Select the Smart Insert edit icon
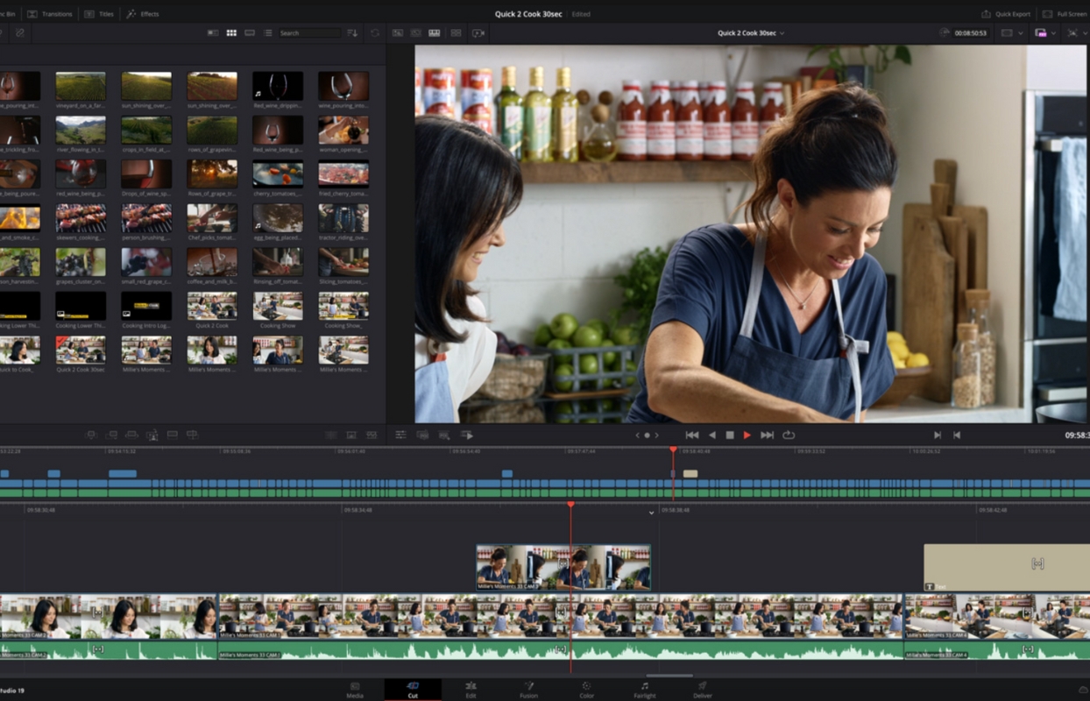 pyautogui.click(x=89, y=435)
